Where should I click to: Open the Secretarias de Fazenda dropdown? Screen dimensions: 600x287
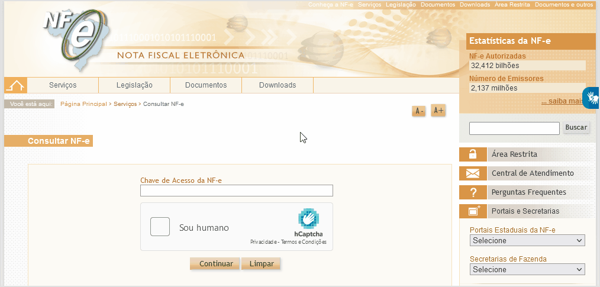coord(527,269)
